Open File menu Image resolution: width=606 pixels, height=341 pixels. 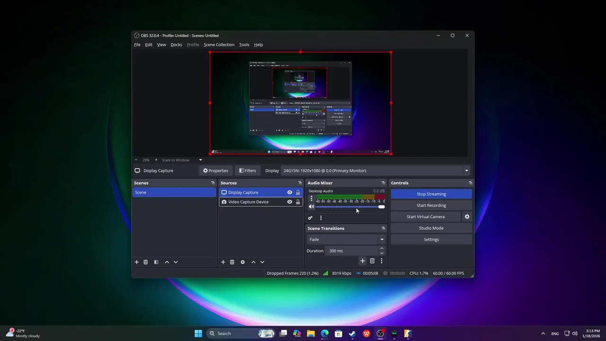click(x=137, y=45)
